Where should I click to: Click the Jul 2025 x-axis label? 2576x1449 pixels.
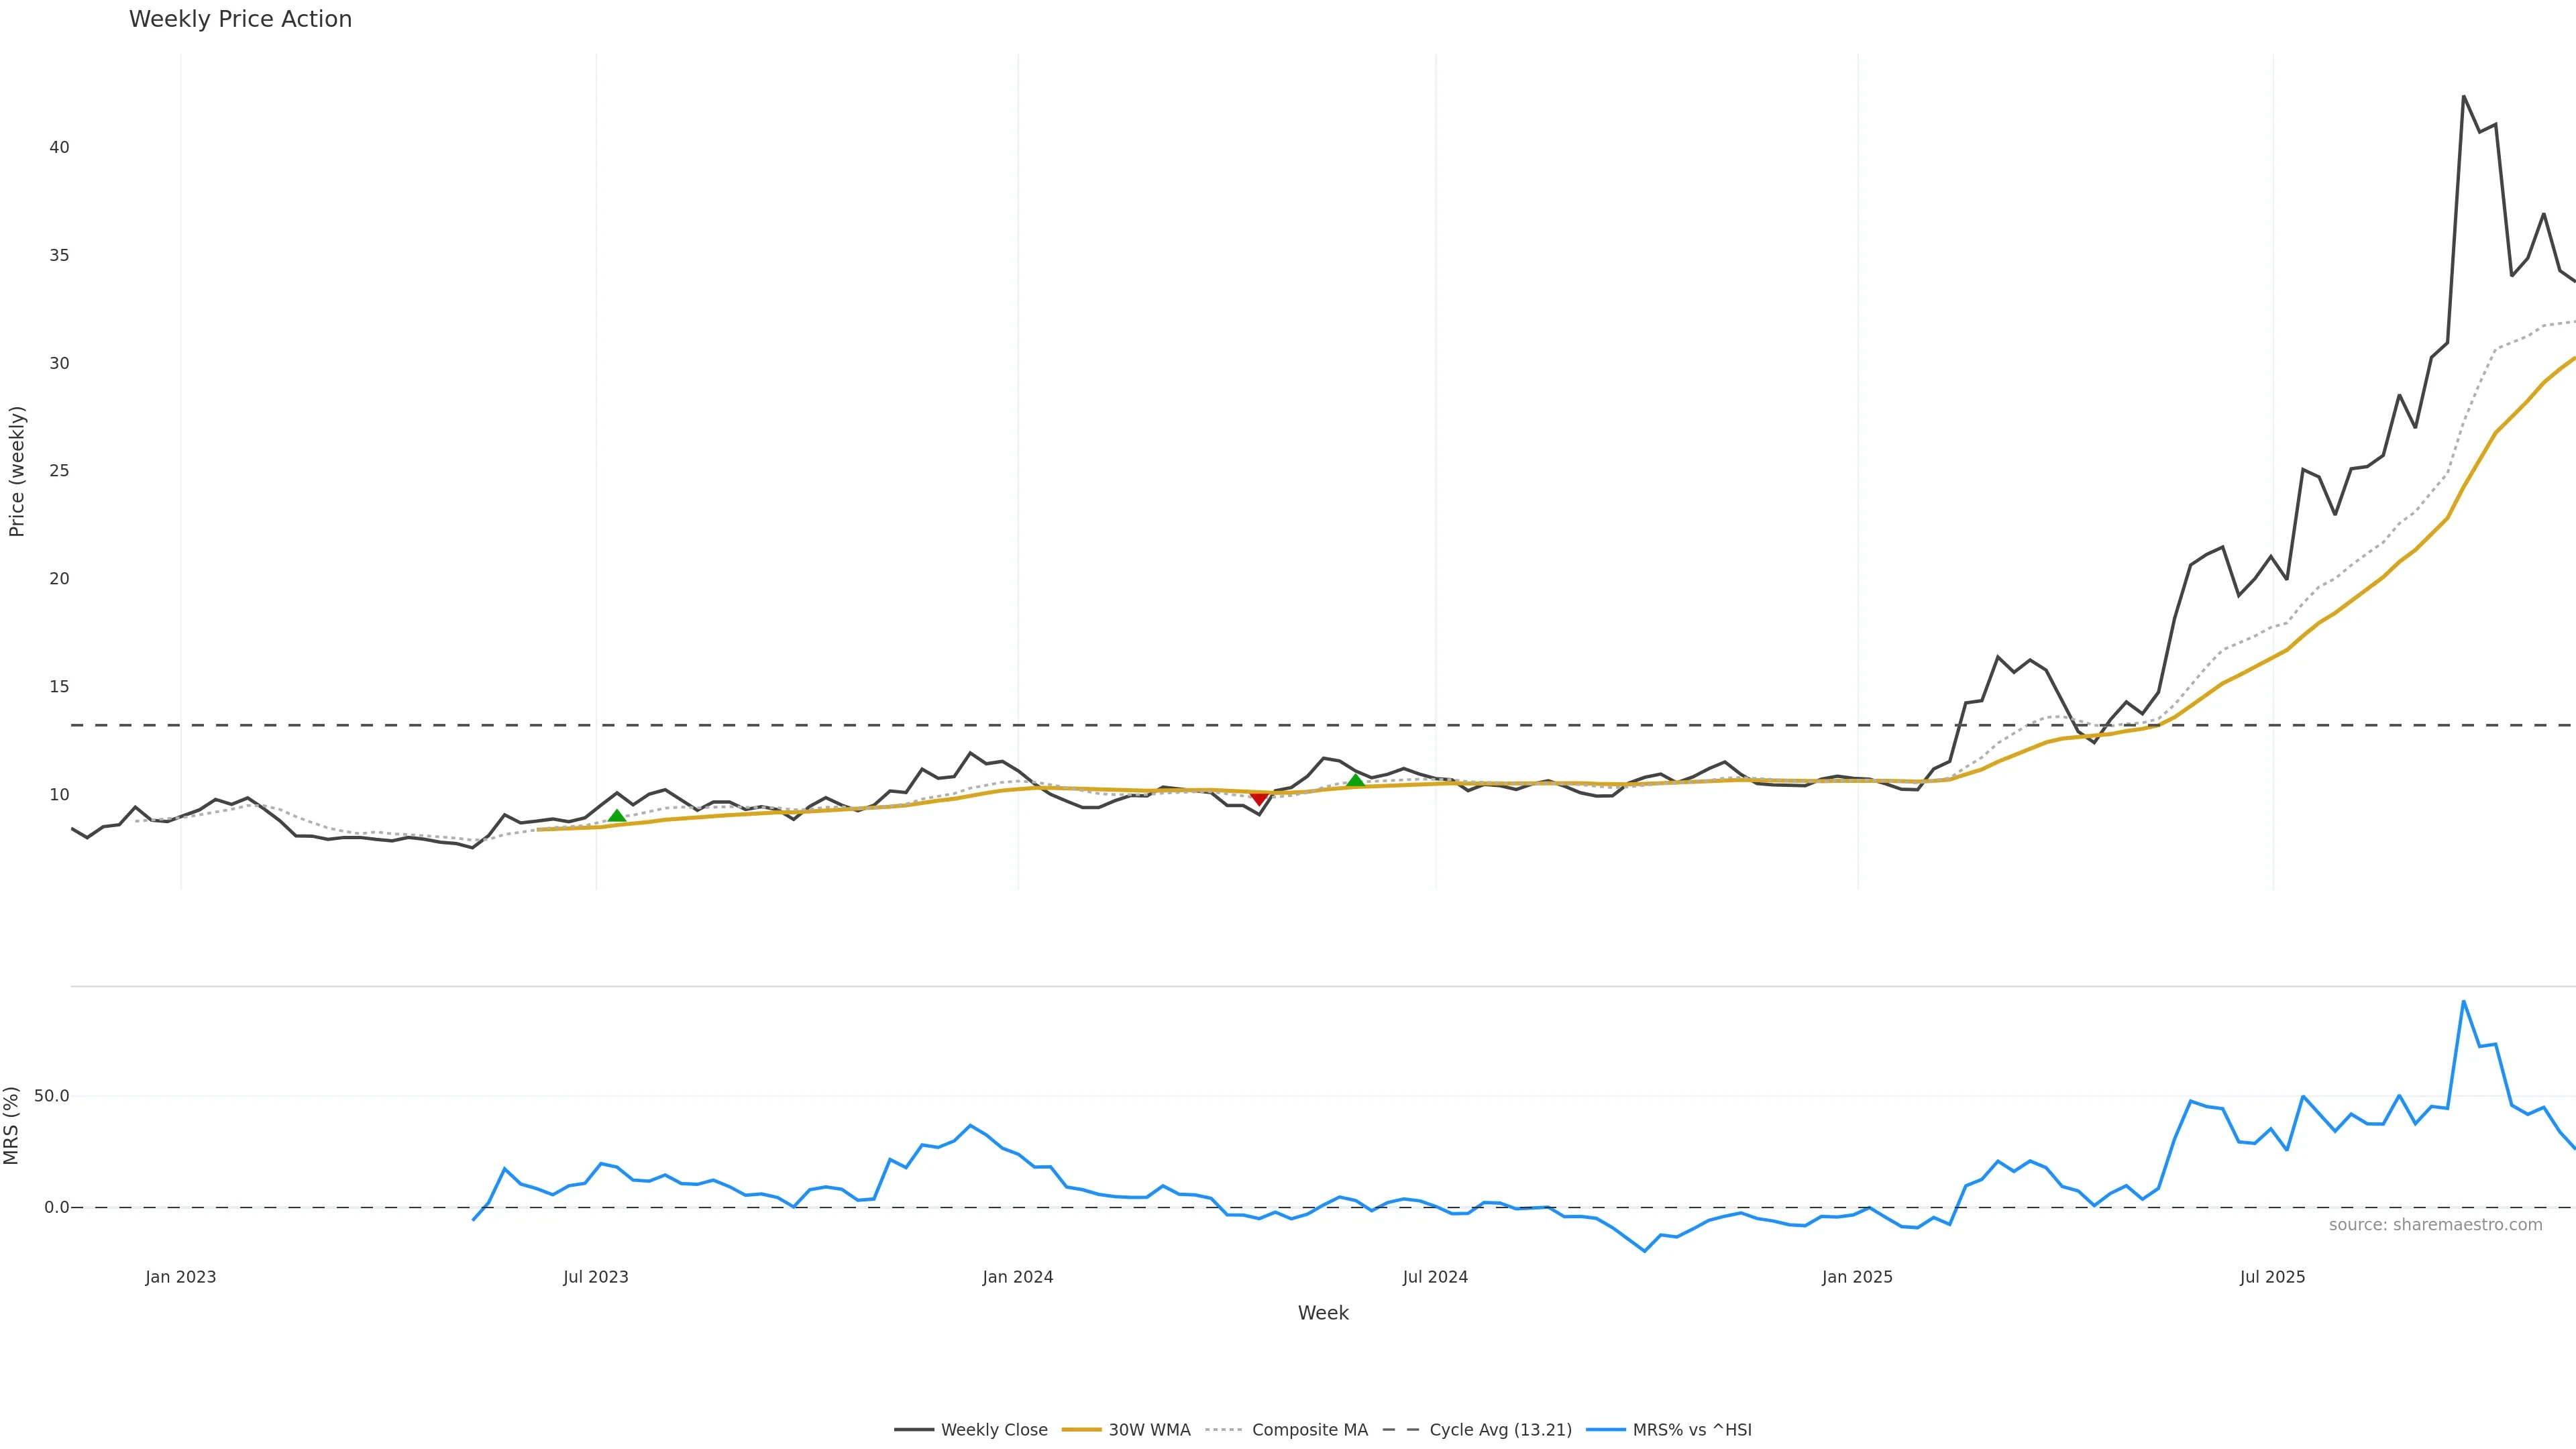[x=2272, y=1277]
